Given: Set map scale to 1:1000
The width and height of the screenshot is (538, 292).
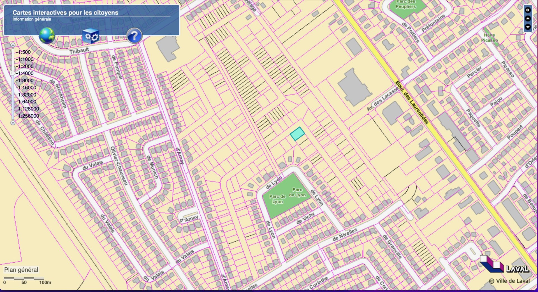Looking at the screenshot, I should pyautogui.click(x=25, y=59).
